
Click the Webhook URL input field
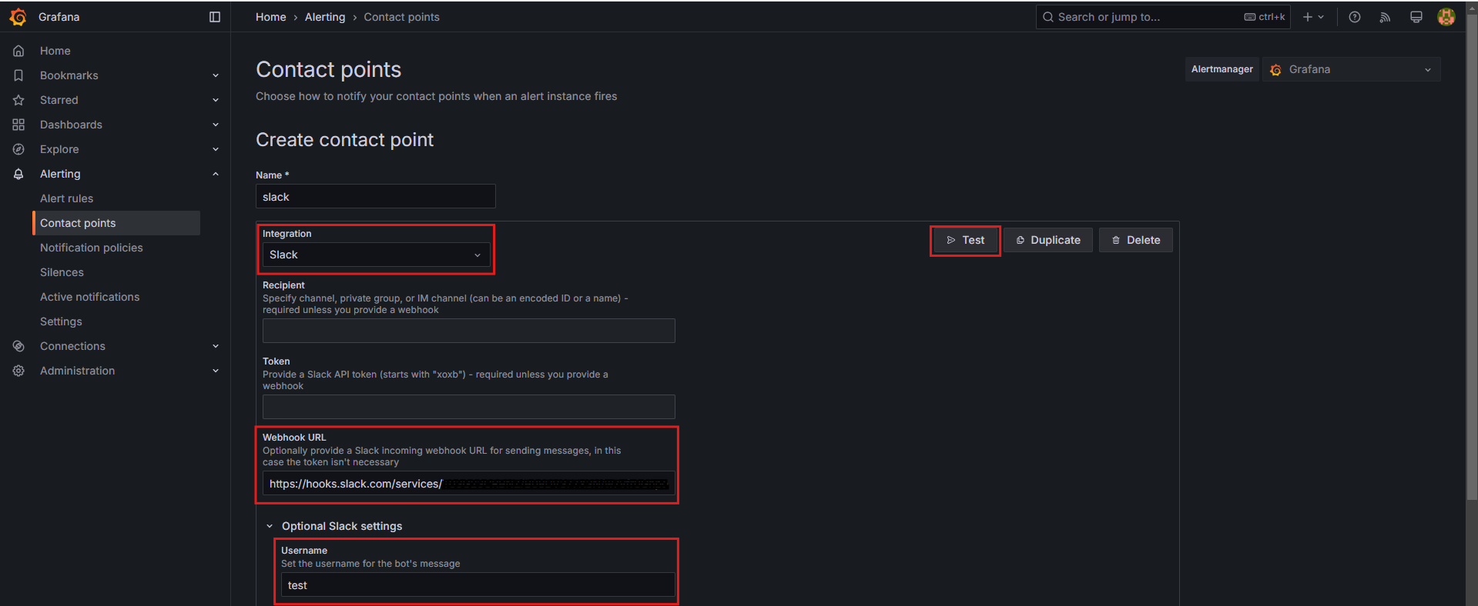(x=469, y=484)
